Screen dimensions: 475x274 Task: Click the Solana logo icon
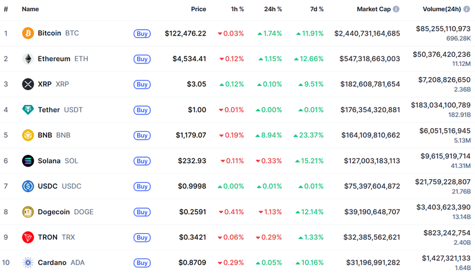[28, 161]
